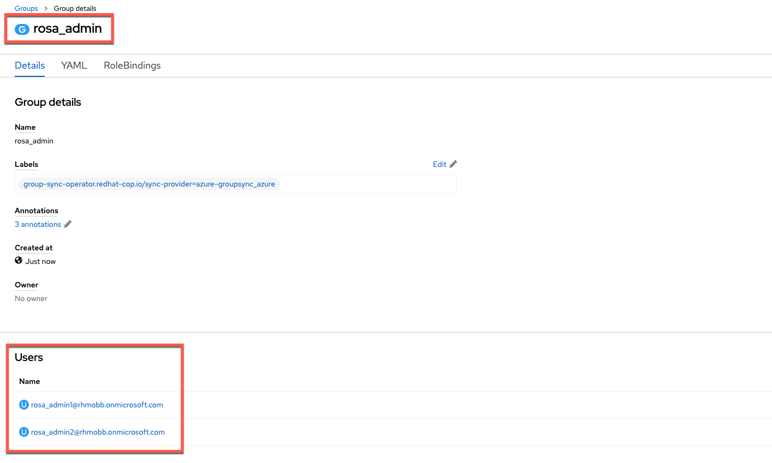Screen dimensions: 772x463
Task: Go back to Groups via breadcrumb
Action: [26, 9]
